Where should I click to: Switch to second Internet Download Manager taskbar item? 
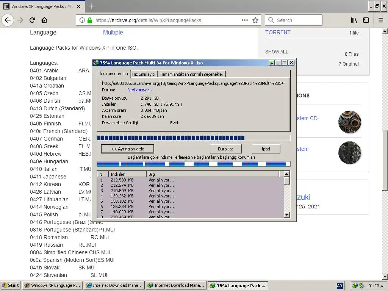coord(176,286)
